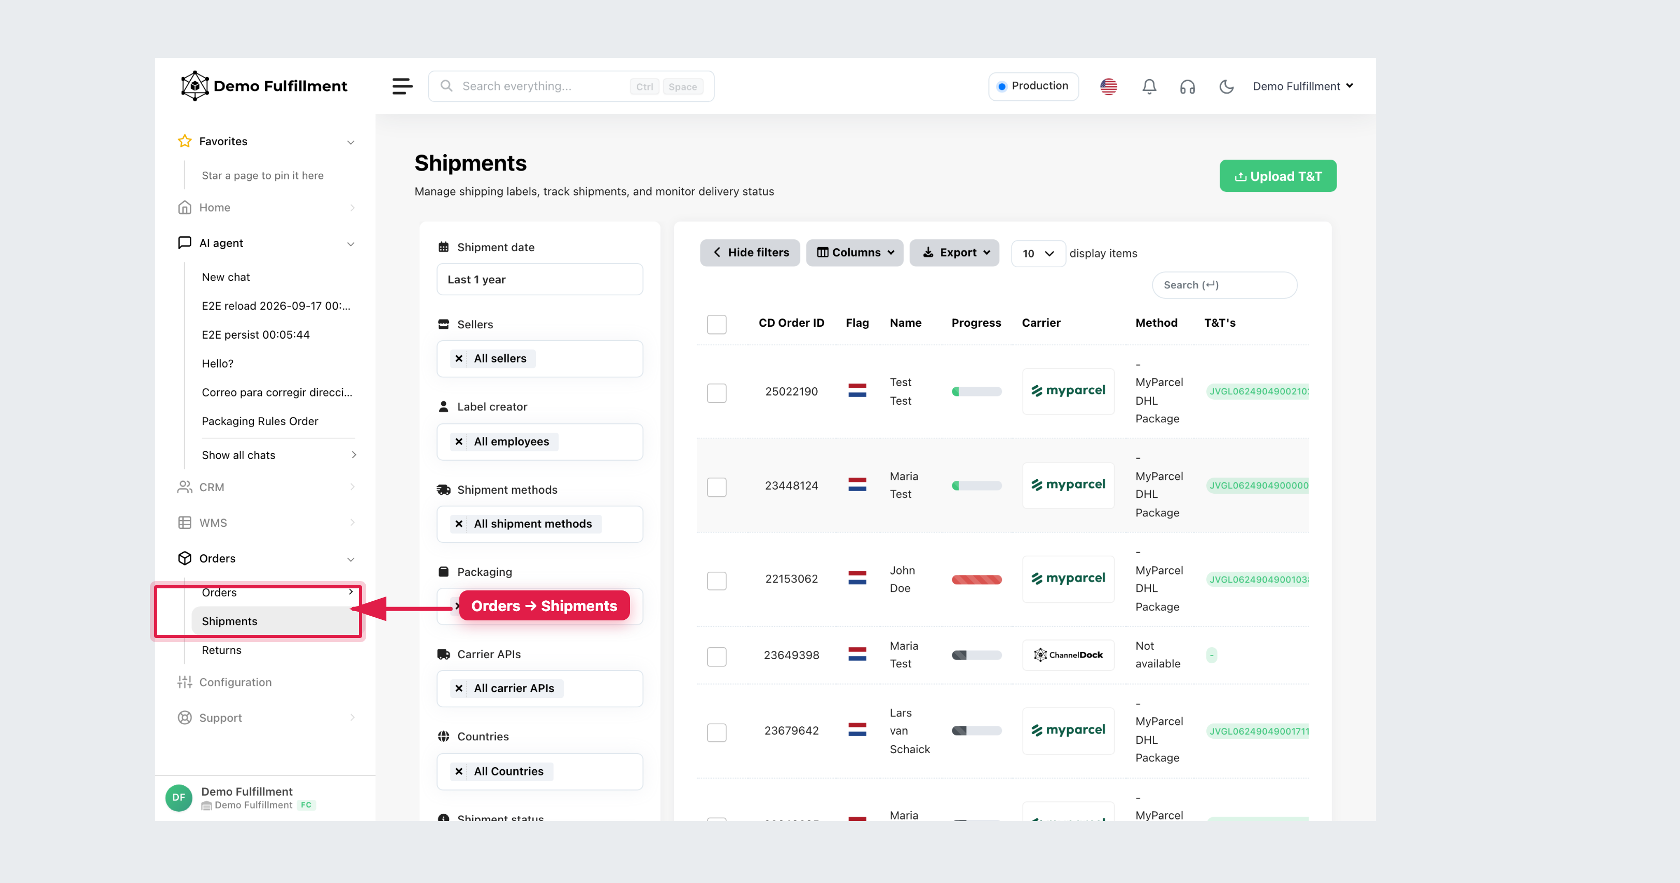Click the Sellers filter input box
This screenshot has height=883, width=1680.
pyautogui.click(x=540, y=359)
